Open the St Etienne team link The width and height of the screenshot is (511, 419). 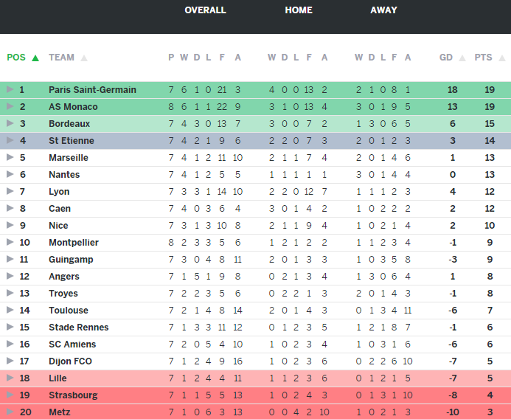point(72,141)
